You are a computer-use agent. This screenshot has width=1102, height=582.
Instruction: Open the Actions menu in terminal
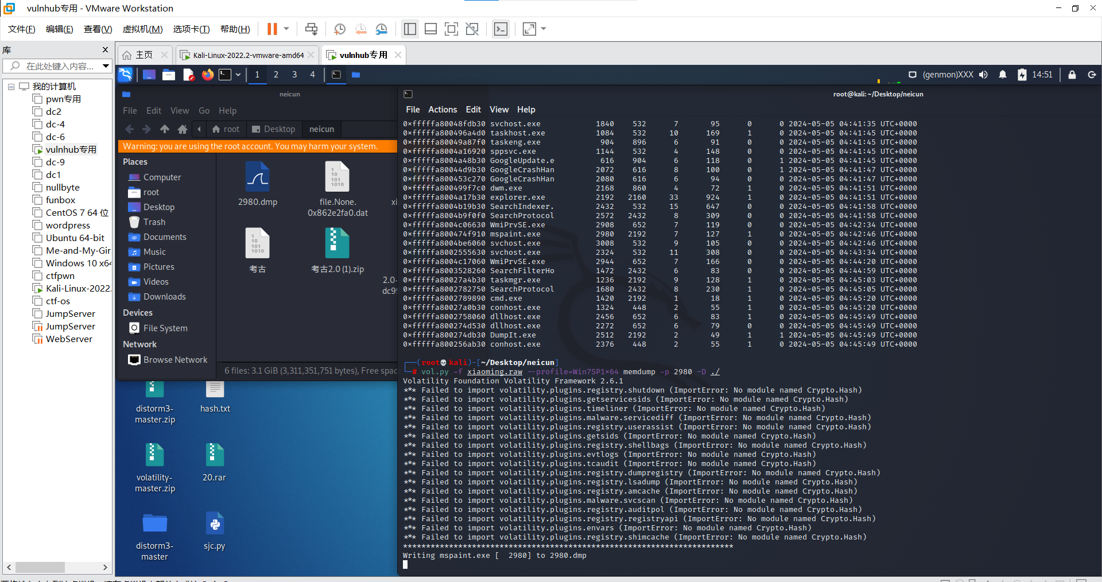point(443,110)
